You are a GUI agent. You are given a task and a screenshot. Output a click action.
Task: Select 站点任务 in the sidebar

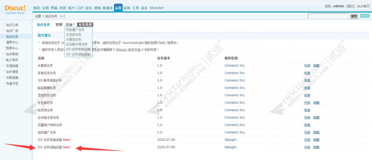pyautogui.click(x=12, y=36)
